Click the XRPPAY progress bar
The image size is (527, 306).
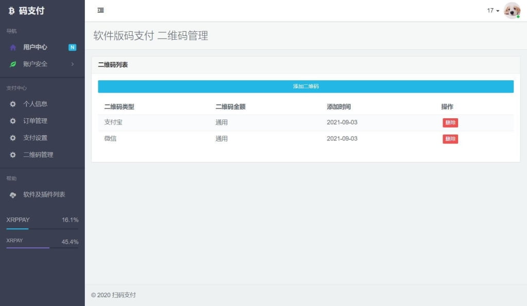coord(42,229)
